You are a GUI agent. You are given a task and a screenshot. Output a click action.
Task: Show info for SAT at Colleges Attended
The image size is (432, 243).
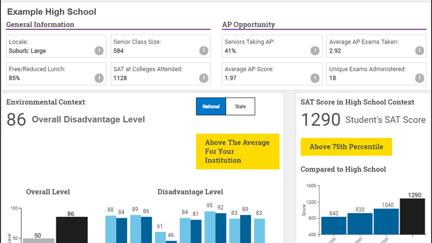click(203, 78)
